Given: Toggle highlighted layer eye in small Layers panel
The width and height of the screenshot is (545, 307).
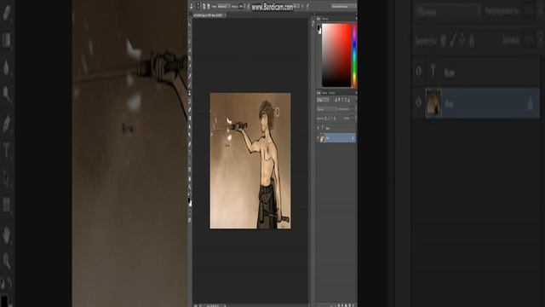Looking at the screenshot, I should [318, 138].
